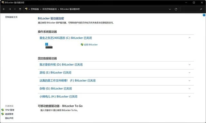Click the blue help icon
The width and height of the screenshot is (206, 123).
(204, 15)
